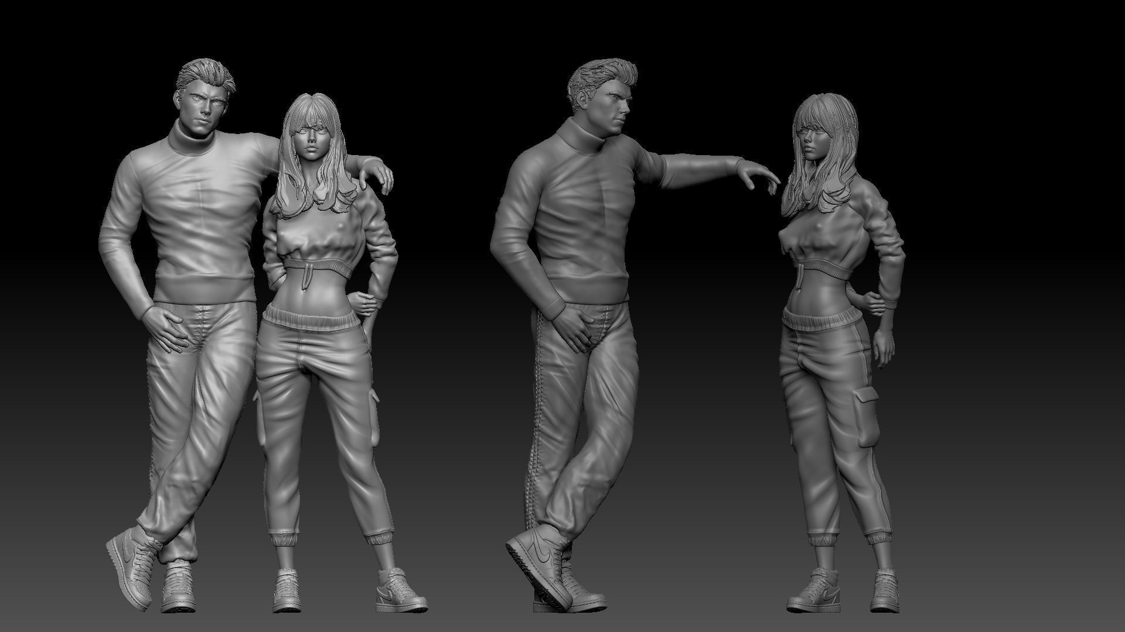1125x632 pixels.
Task: Click the man's hand resting on woman's shoulder
Action: point(375,173)
